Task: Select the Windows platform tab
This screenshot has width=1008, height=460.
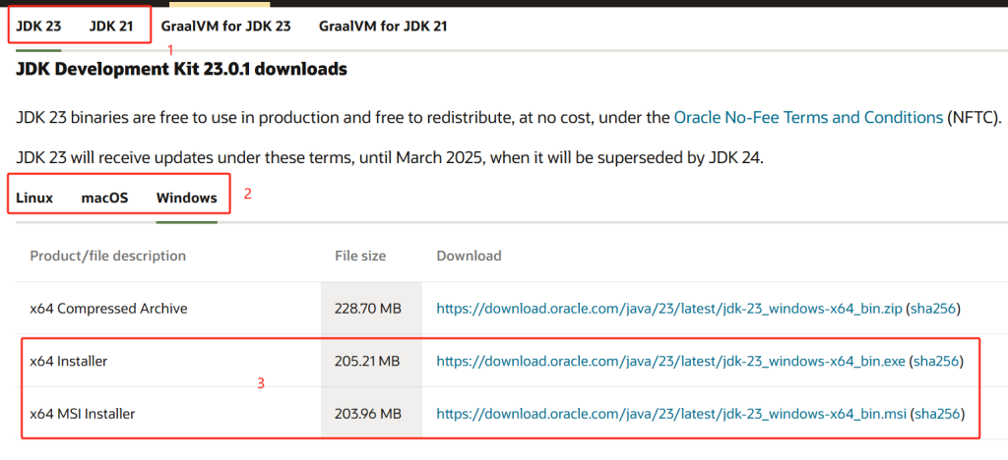Action: point(186,198)
